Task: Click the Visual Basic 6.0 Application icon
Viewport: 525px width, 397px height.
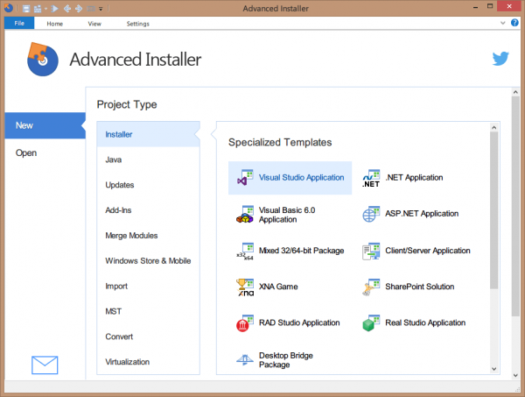Action: click(245, 215)
